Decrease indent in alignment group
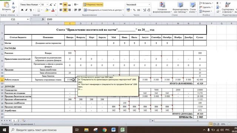 (75, 10)
